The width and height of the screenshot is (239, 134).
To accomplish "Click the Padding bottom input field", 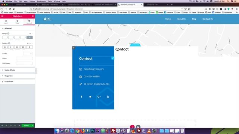I will tap(18, 47).
